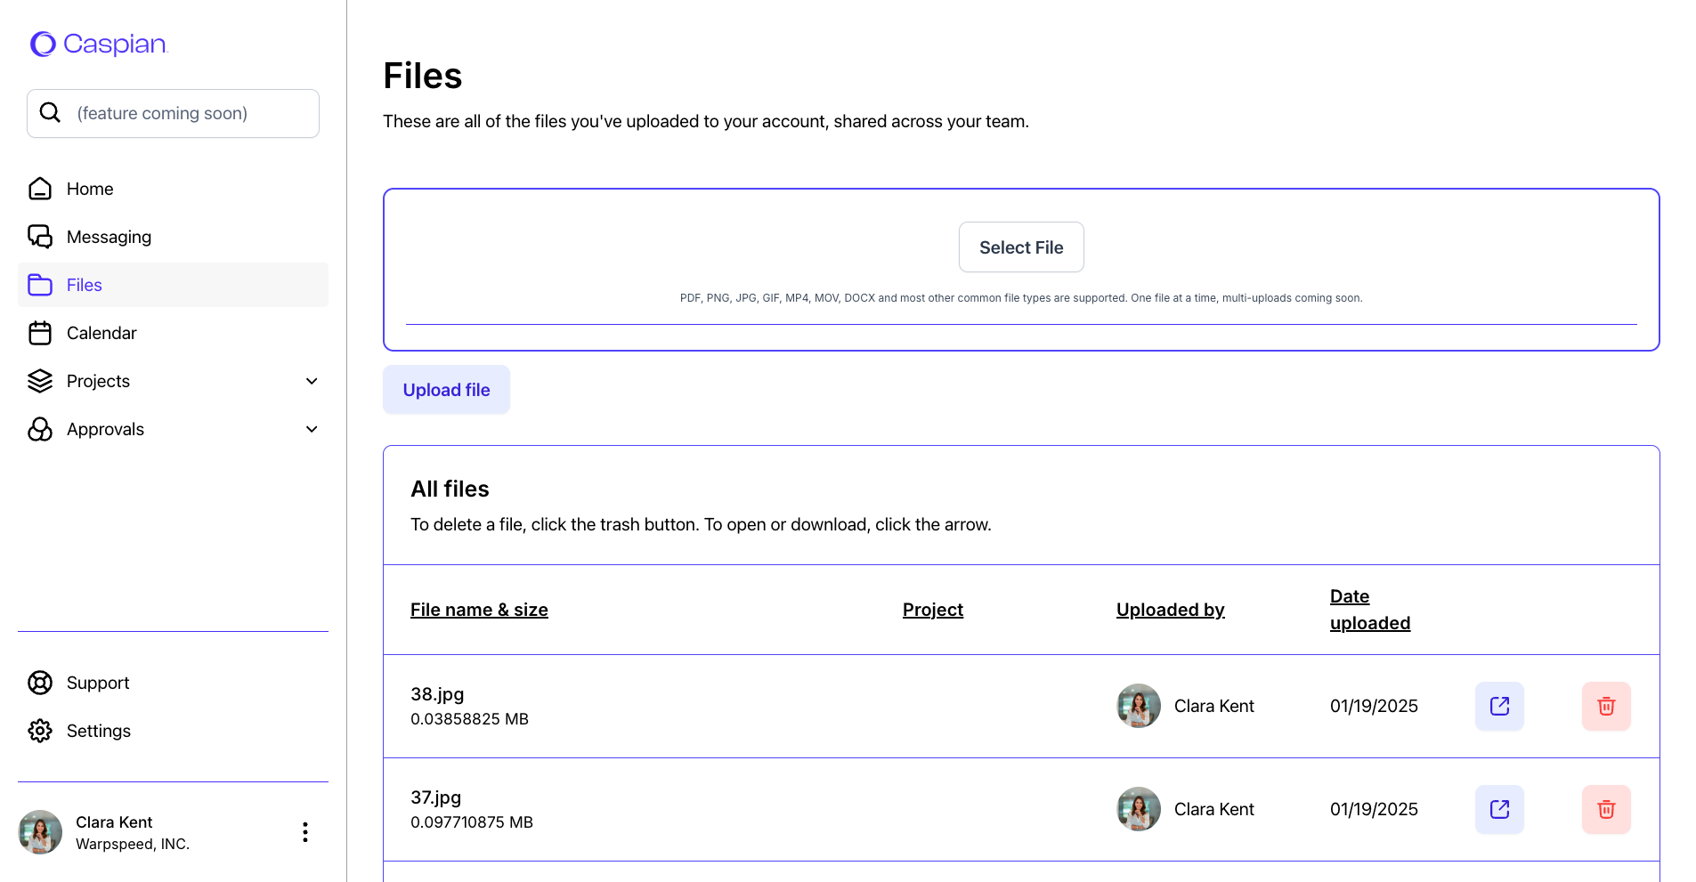The image size is (1696, 882).
Task: Click the Support lifebuoy icon
Action: tap(40, 683)
